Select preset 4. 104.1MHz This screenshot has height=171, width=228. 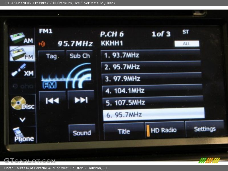[152, 90]
